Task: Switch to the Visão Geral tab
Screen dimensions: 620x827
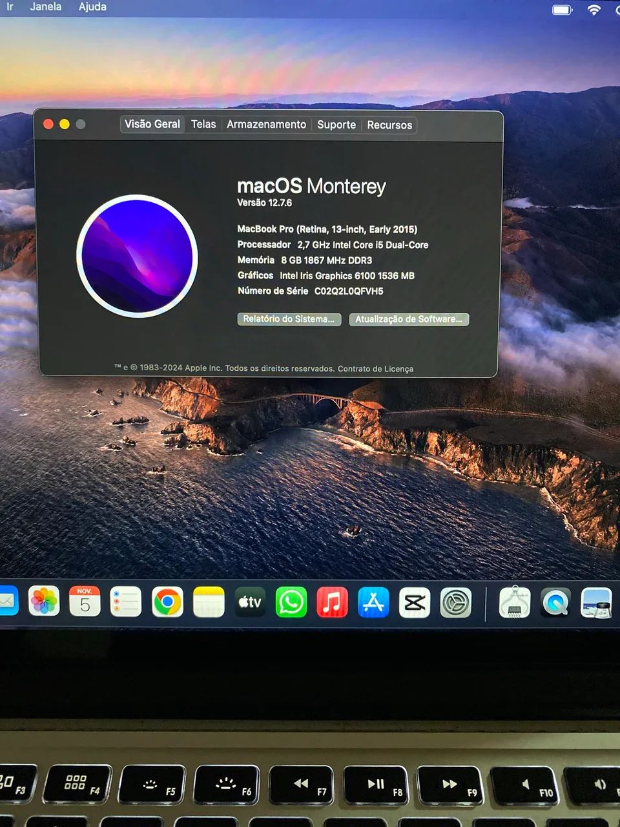Action: (152, 124)
